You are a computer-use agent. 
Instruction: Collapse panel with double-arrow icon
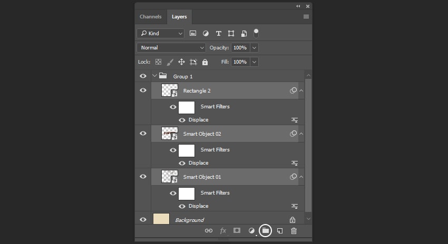(x=298, y=6)
